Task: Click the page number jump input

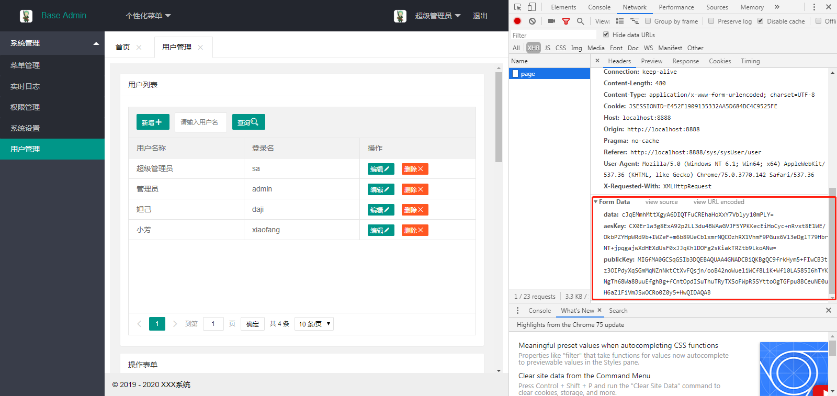Action: (x=213, y=324)
